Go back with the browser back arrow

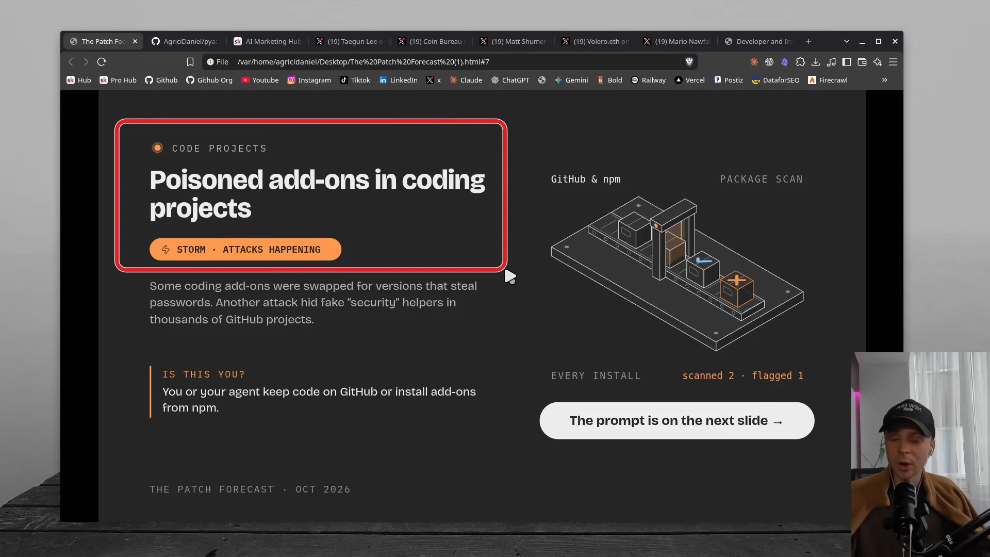(71, 62)
